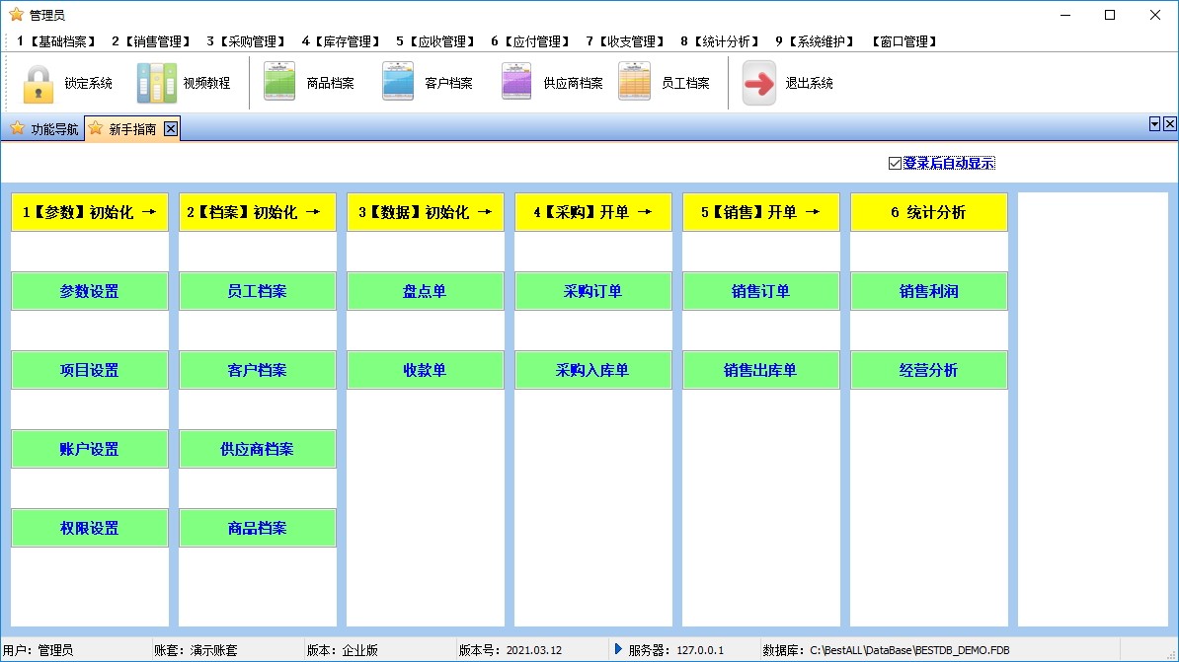Open the 销售出库单 green button
Viewport: 1179px width, 662px height.
click(x=760, y=370)
